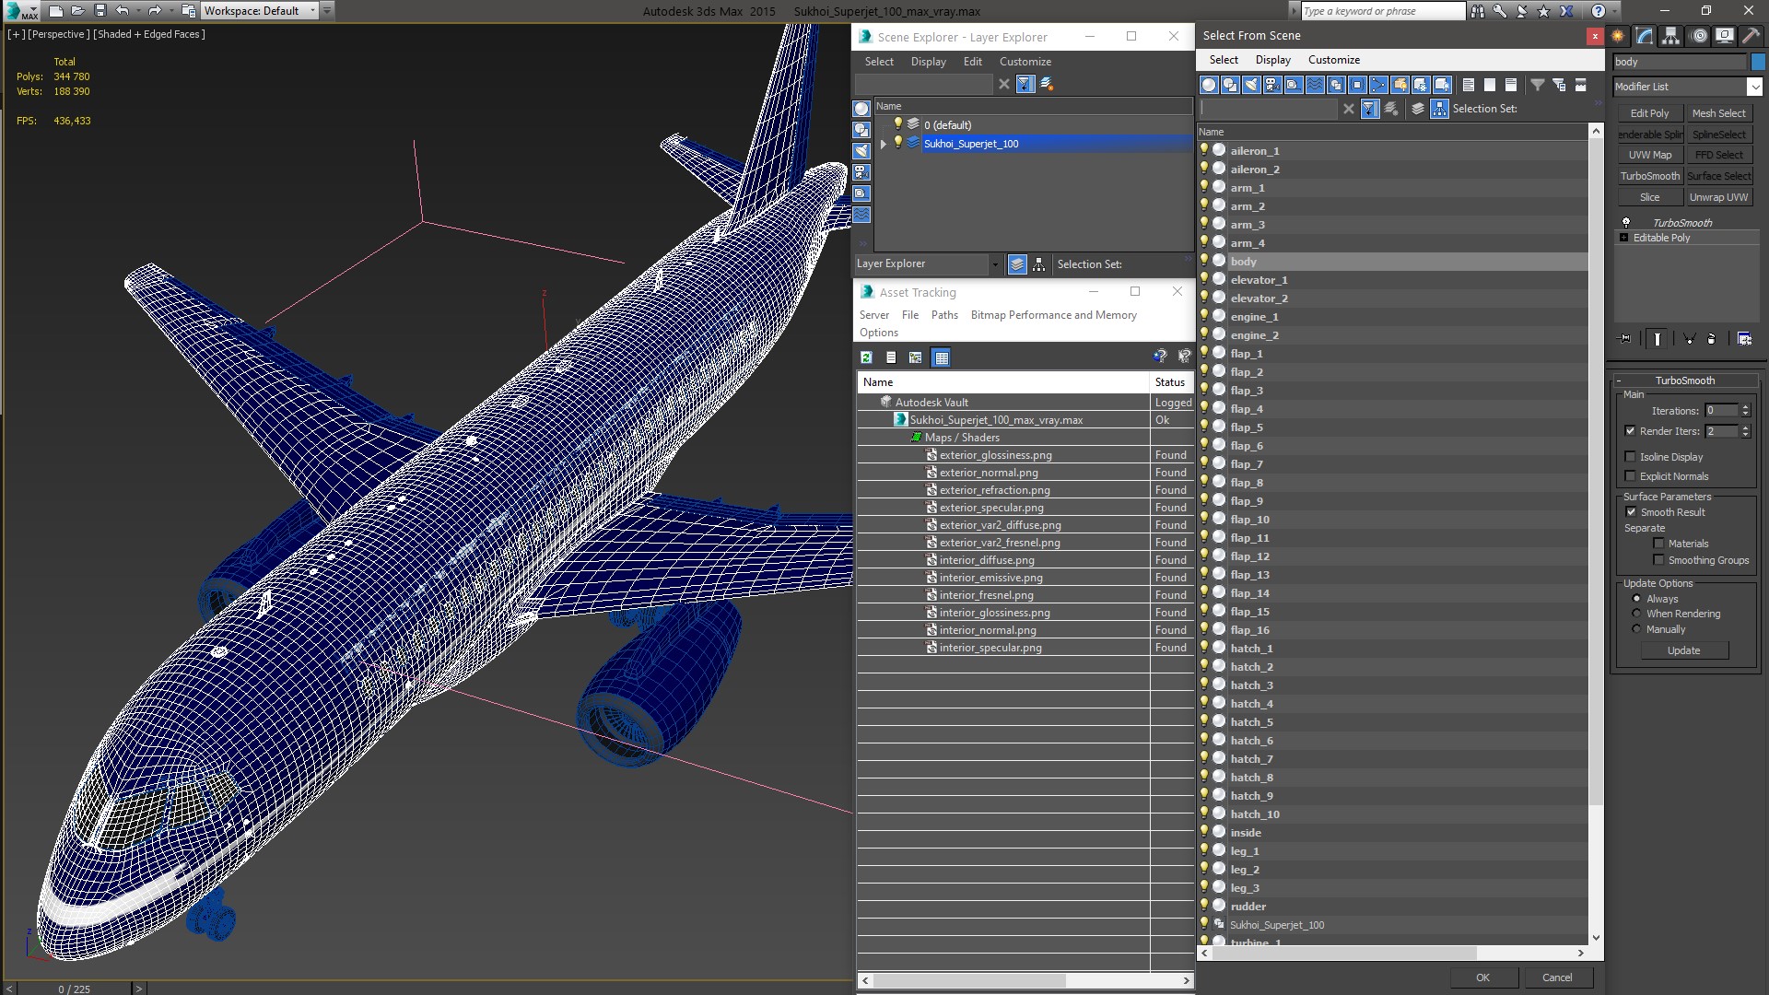Toggle Display Helpers filter in Select From Scene
This screenshot has height=995, width=1769.
pyautogui.click(x=1294, y=85)
